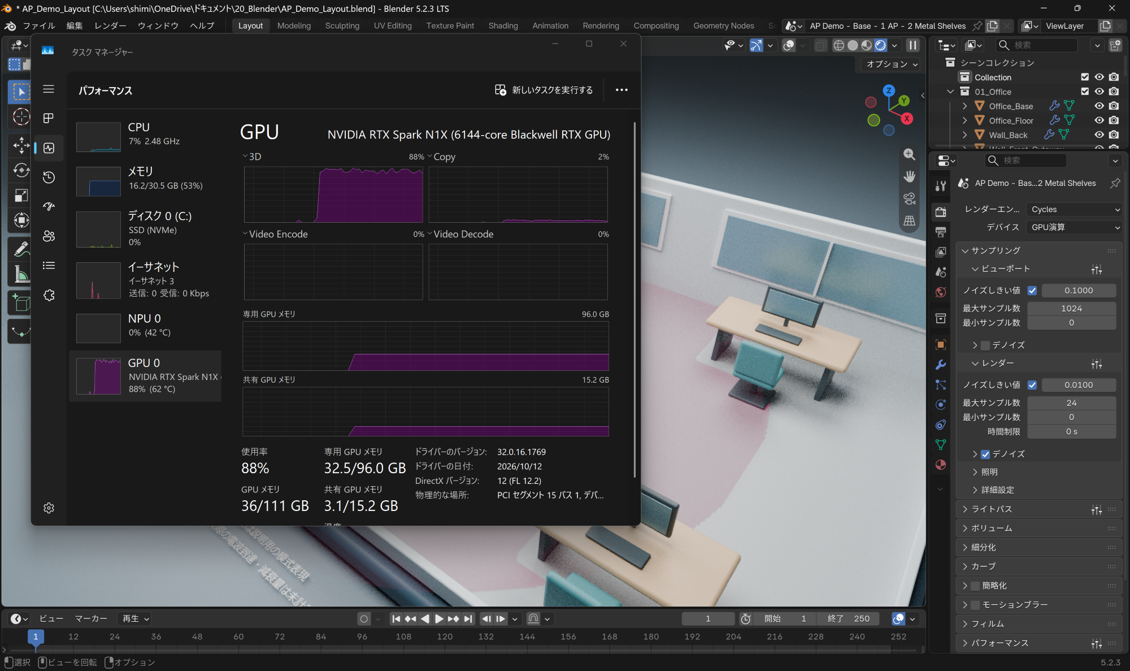Select Blender's Cursor tool

(21, 116)
